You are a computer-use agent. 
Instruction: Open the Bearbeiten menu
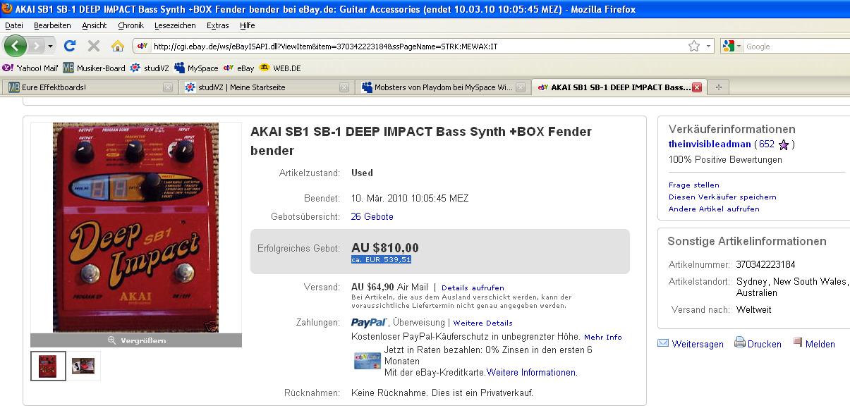pyautogui.click(x=52, y=25)
